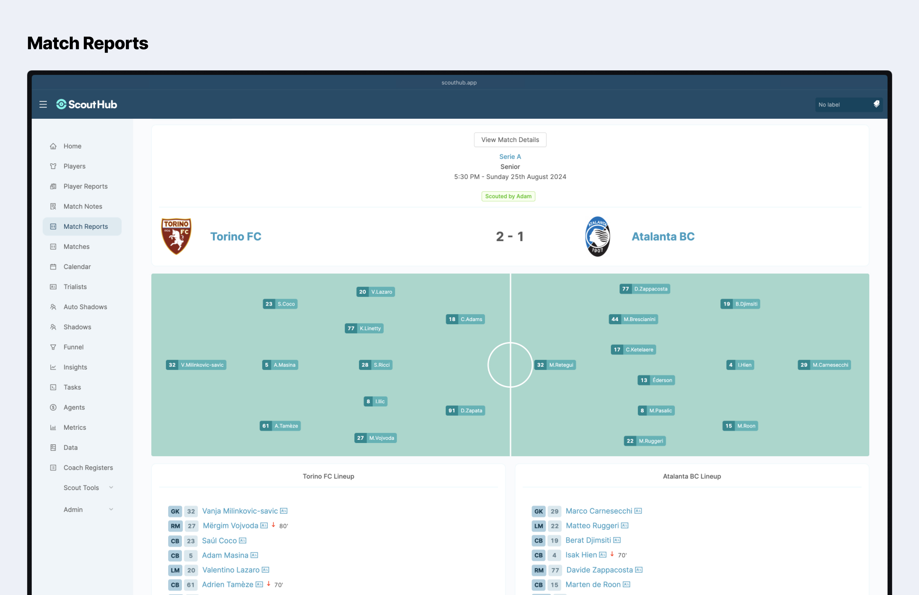Click the Home house icon
Image resolution: width=919 pixels, height=595 pixels.
click(x=53, y=146)
